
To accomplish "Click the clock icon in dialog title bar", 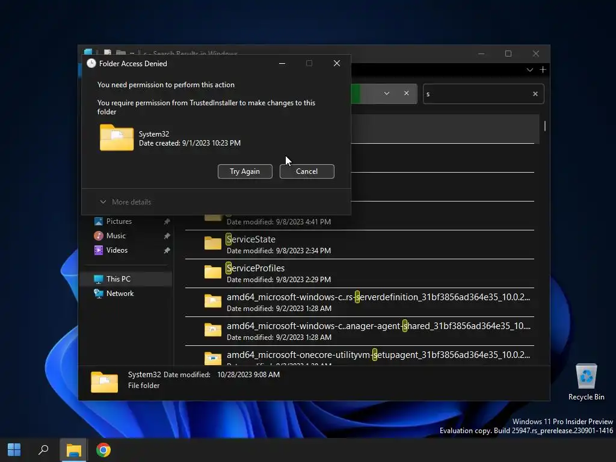I will 91,63.
